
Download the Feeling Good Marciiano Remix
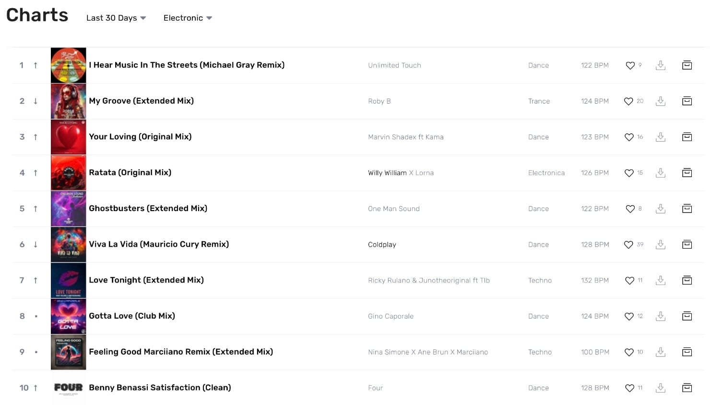[660, 352]
